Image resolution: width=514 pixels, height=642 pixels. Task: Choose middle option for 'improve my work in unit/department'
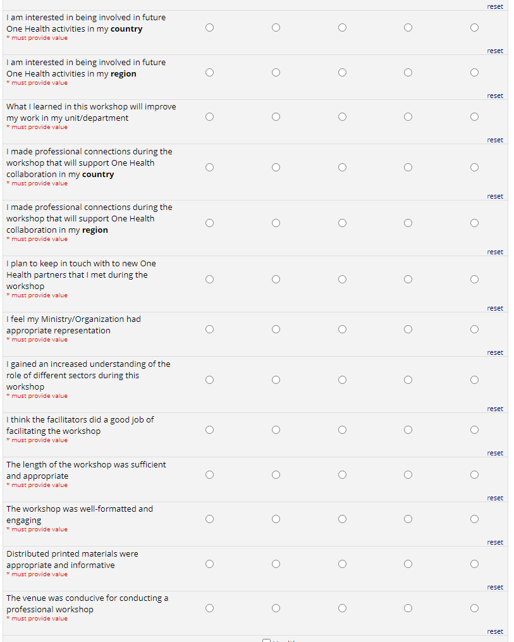pyautogui.click(x=342, y=117)
